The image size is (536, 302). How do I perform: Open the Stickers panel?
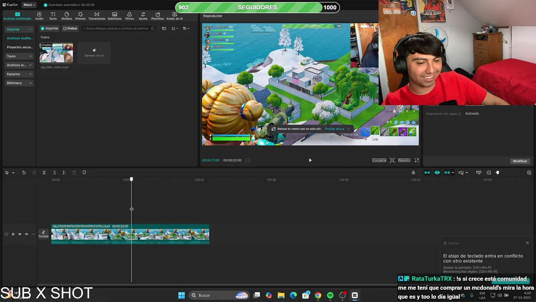coord(67,16)
